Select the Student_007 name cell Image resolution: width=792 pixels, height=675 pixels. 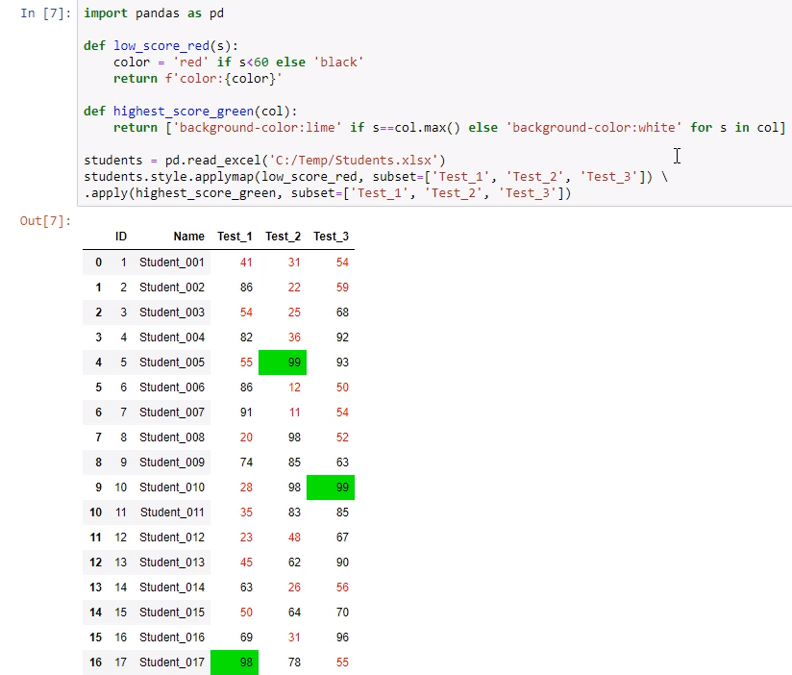(x=172, y=412)
